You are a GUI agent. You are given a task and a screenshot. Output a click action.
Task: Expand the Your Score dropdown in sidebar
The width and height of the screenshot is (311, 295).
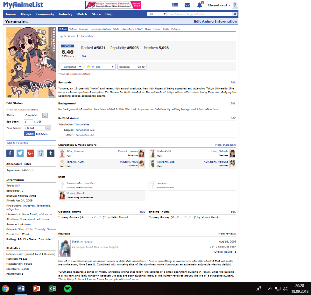[x=37, y=128]
